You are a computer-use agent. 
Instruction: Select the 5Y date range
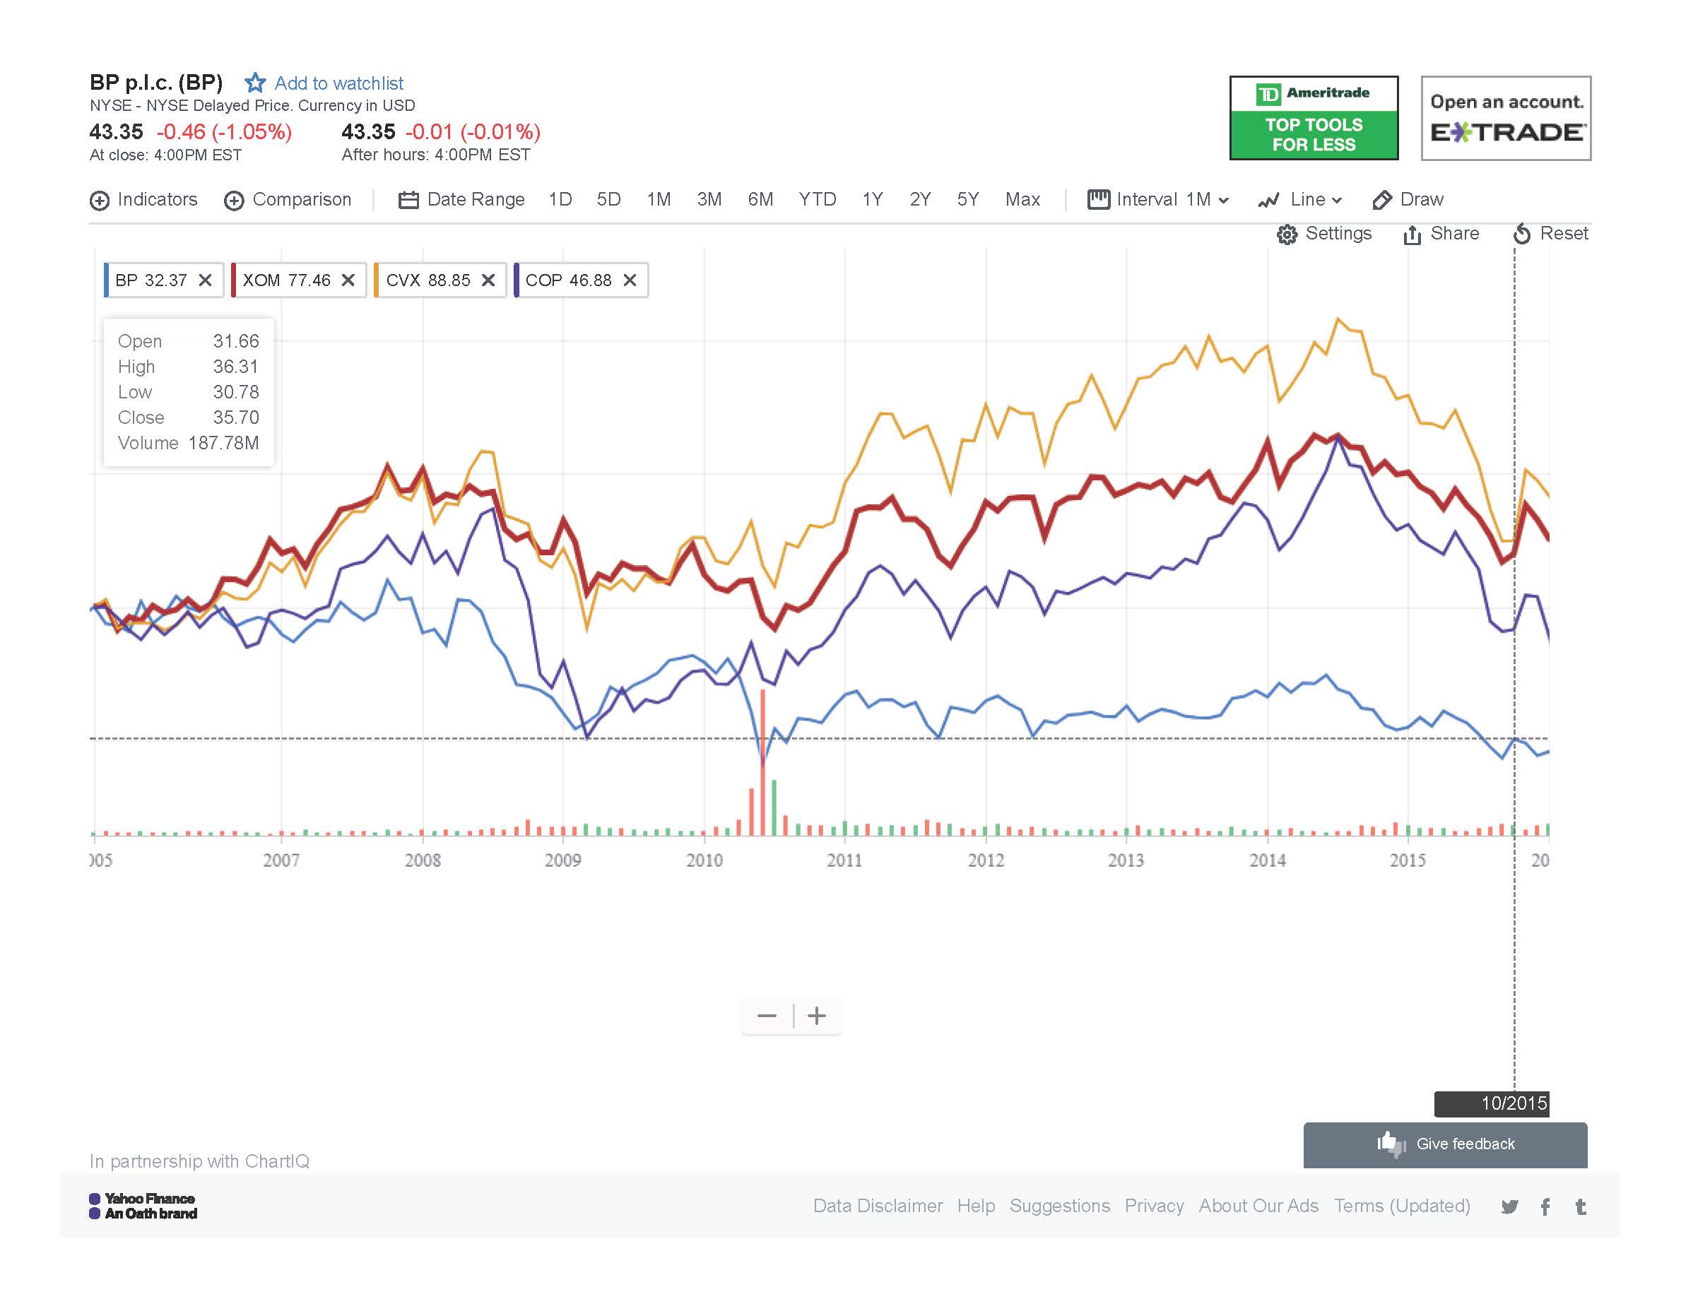[x=967, y=200]
